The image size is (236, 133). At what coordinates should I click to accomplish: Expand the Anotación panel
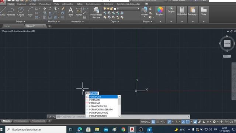(77, 21)
